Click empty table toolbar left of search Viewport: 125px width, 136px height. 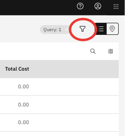43,51
